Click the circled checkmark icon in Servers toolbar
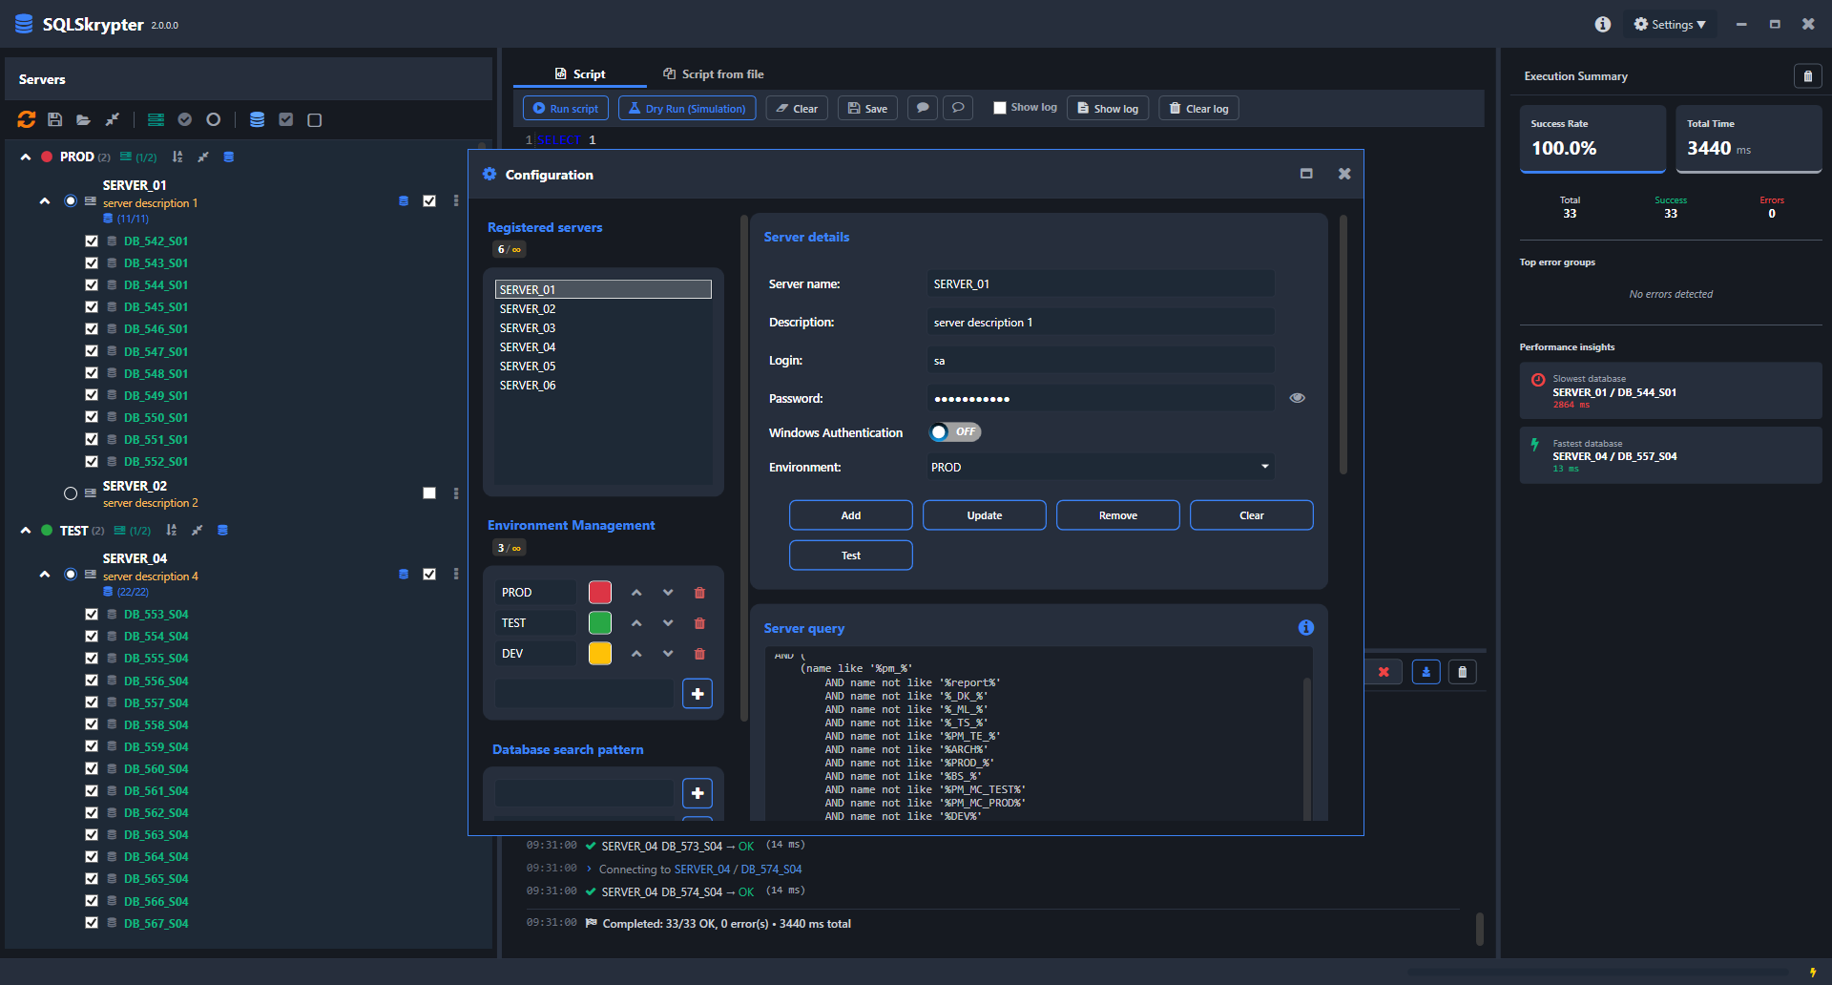This screenshot has width=1832, height=985. 185,119
